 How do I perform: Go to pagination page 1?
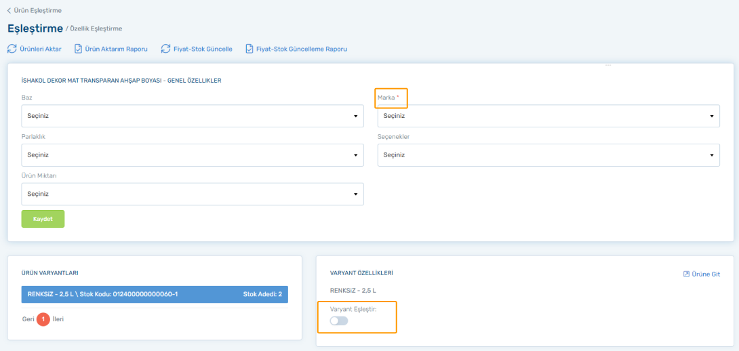[x=43, y=319]
